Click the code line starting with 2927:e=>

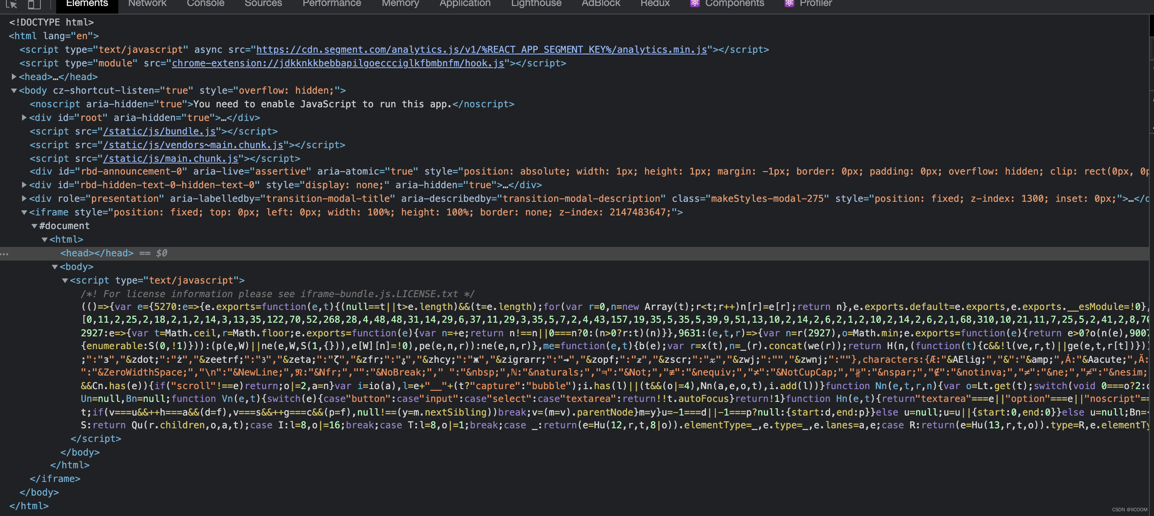(614, 333)
